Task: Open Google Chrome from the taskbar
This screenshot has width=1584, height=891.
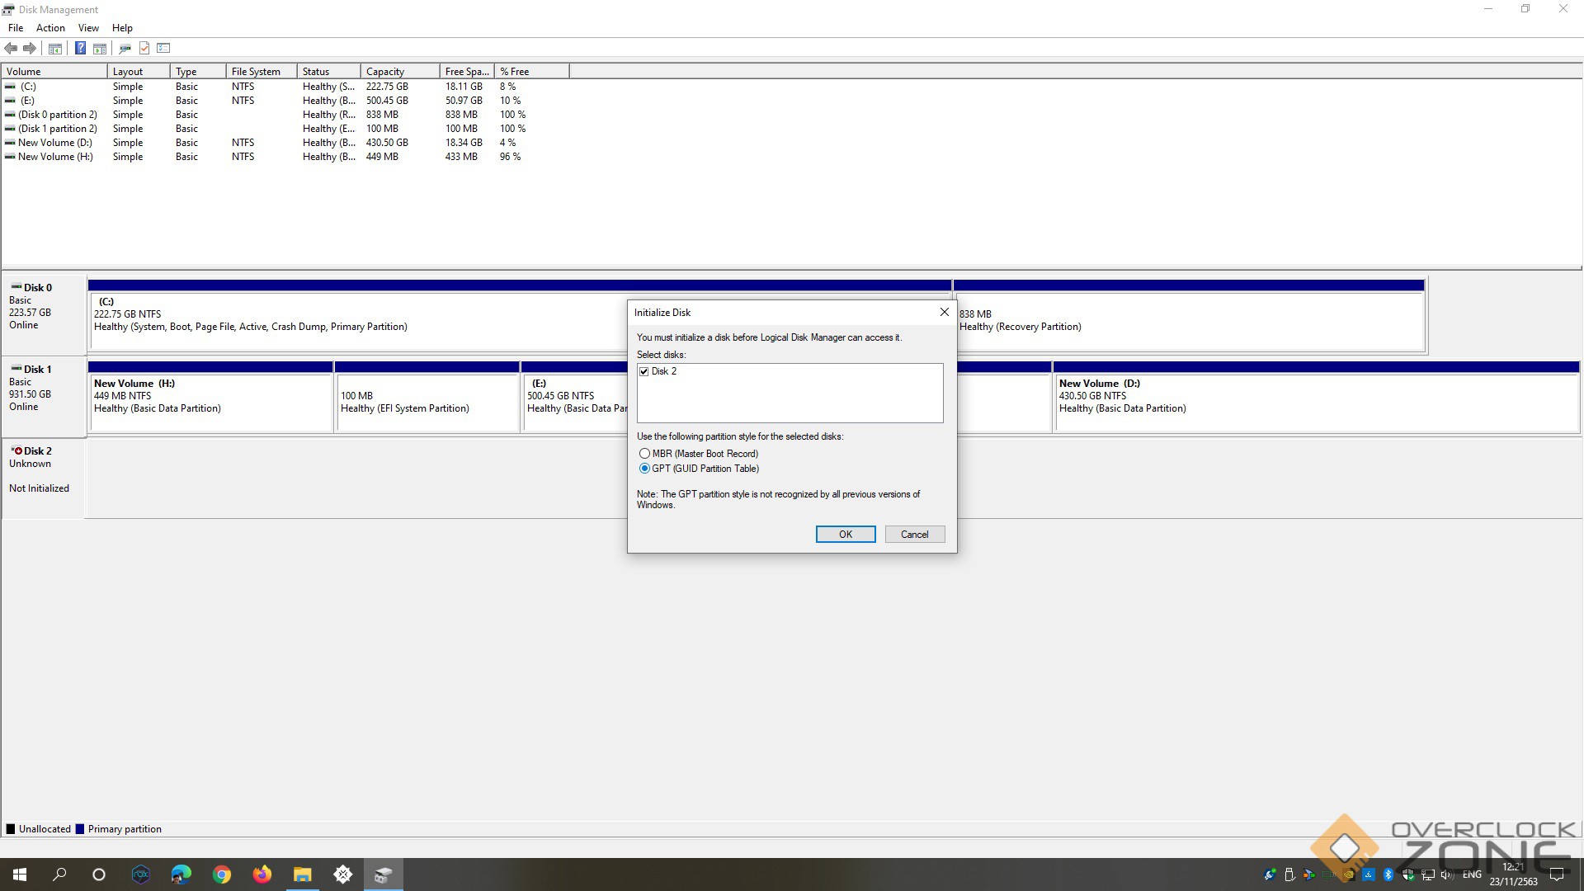Action: [222, 874]
